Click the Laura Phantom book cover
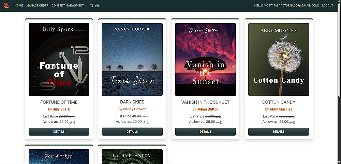The width and height of the screenshot is (341, 164). (132, 156)
